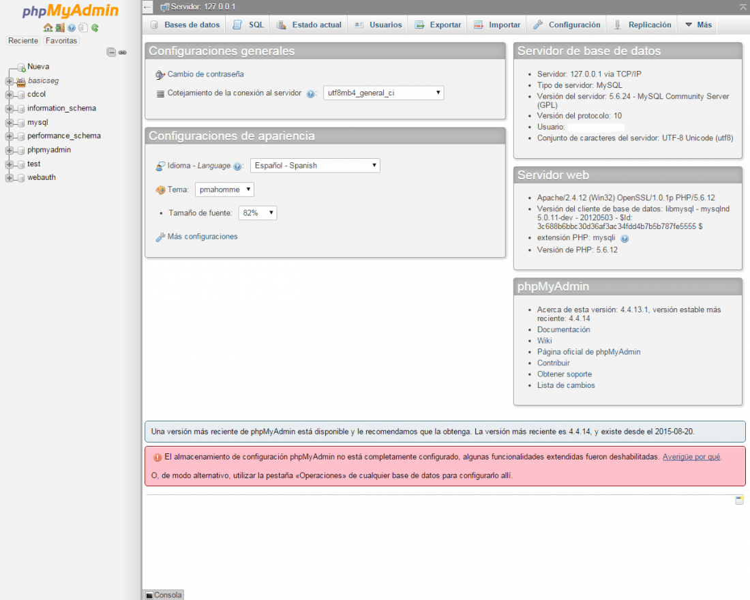750x600 pixels.
Task: Click the Averigüe por qué link
Action: tap(691, 457)
